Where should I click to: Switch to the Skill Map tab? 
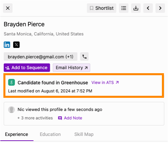pos(84,134)
